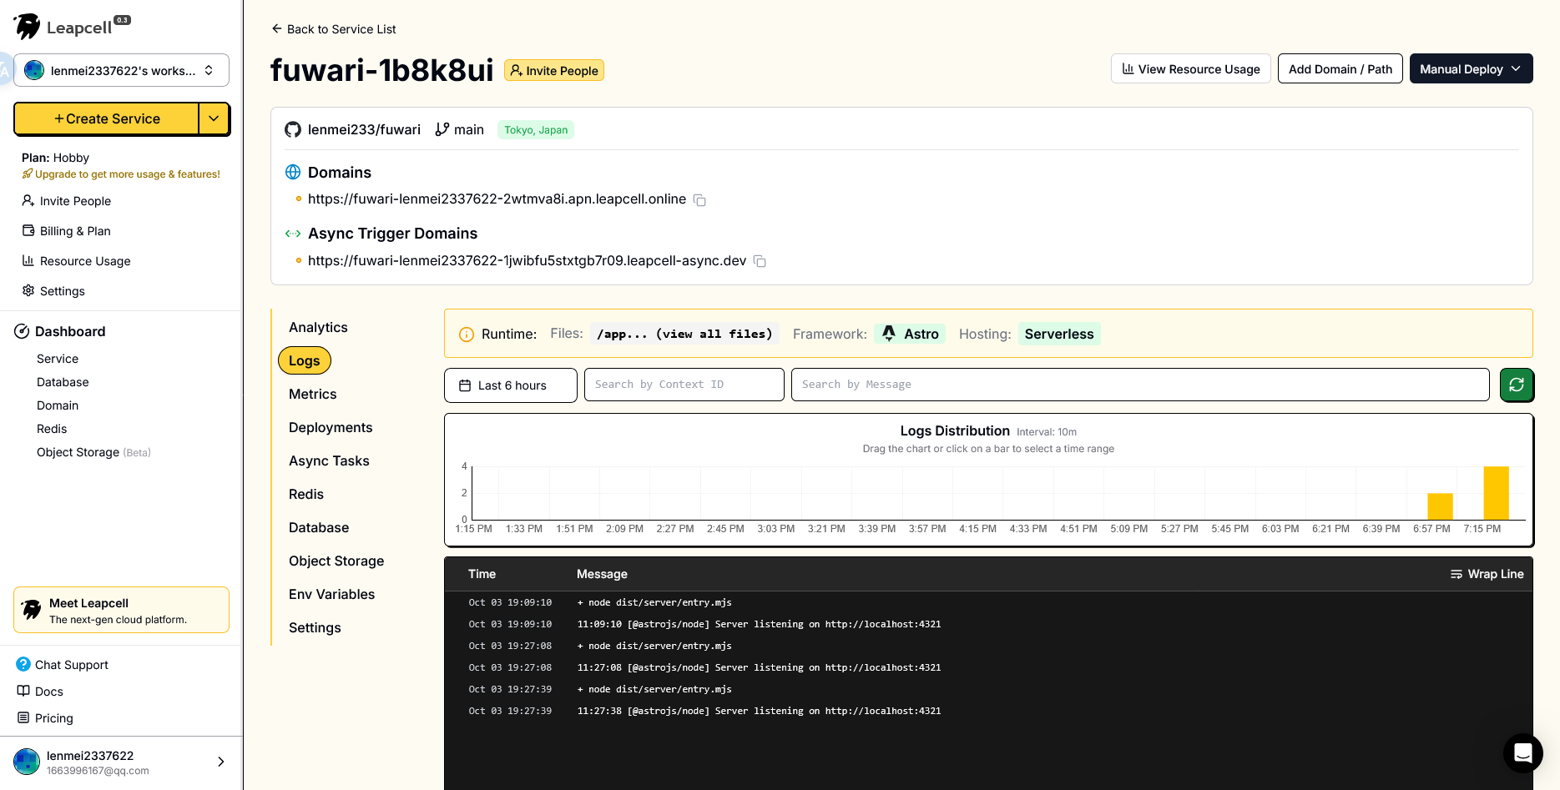1560x790 pixels.
Task: Copy the async trigger domain URL
Action: (x=760, y=261)
